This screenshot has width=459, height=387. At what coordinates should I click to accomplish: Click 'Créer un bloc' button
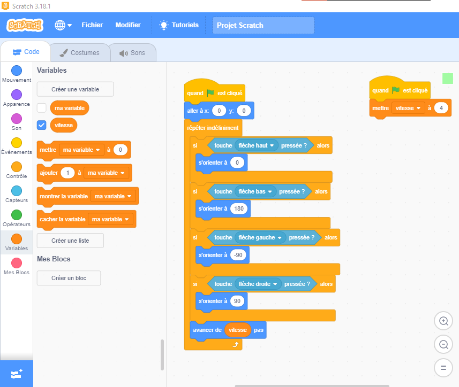click(69, 278)
